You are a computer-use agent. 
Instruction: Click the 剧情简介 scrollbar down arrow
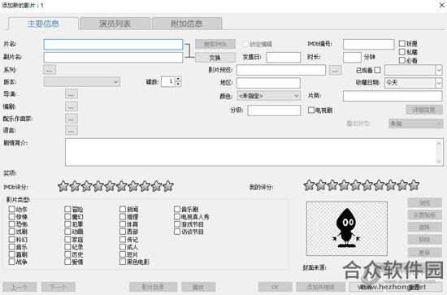click(439, 162)
